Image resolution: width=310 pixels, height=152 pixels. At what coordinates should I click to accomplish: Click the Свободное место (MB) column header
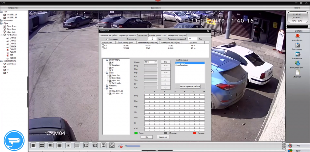(170, 42)
